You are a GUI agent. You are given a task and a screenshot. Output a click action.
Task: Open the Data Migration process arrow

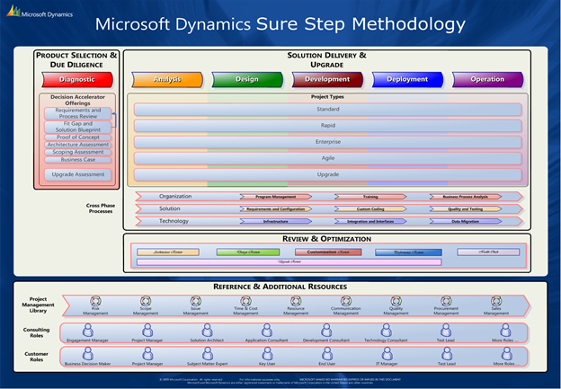point(466,221)
